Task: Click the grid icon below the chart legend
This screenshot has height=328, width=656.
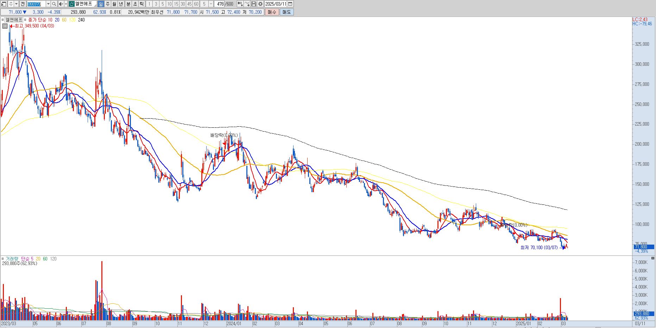Action: [x=5, y=26]
